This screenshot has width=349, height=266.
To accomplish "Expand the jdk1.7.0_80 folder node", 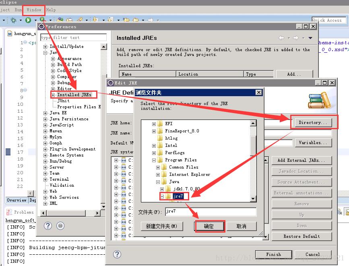I will 162,189.
